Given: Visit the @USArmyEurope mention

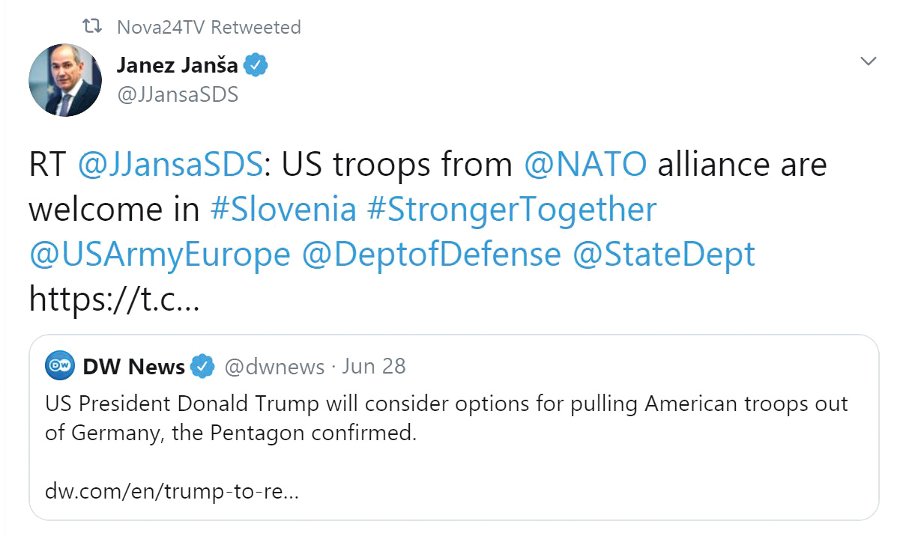Looking at the screenshot, I should tap(160, 255).
